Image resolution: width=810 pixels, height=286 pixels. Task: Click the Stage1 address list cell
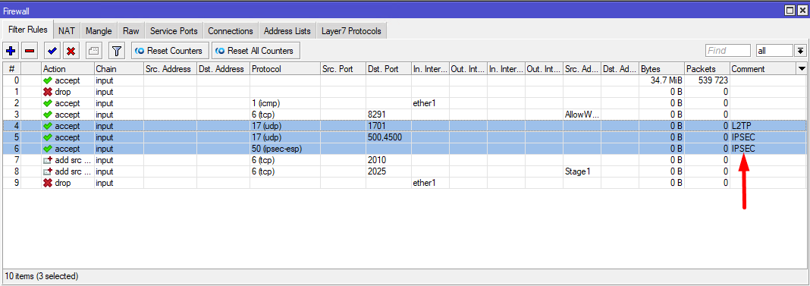tap(582, 171)
